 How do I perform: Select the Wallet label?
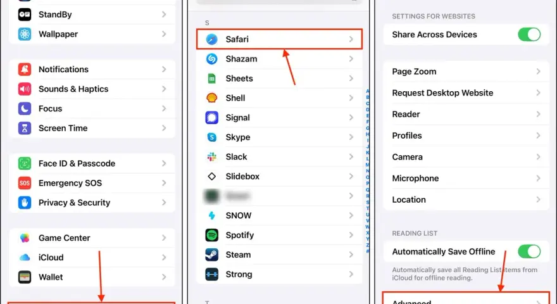(51, 277)
